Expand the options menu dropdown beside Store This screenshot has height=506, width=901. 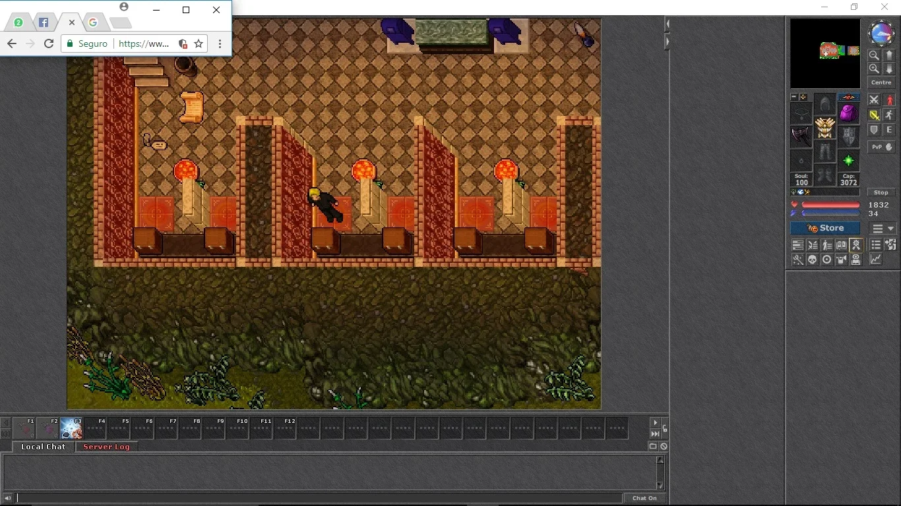click(883, 229)
